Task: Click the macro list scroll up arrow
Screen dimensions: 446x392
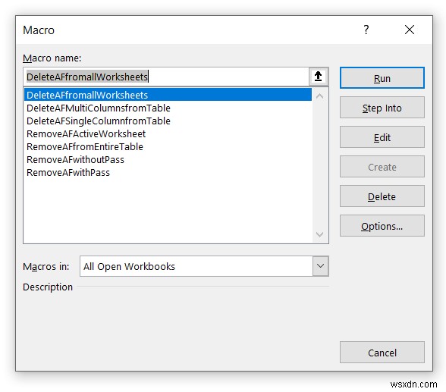Action: pyautogui.click(x=320, y=96)
